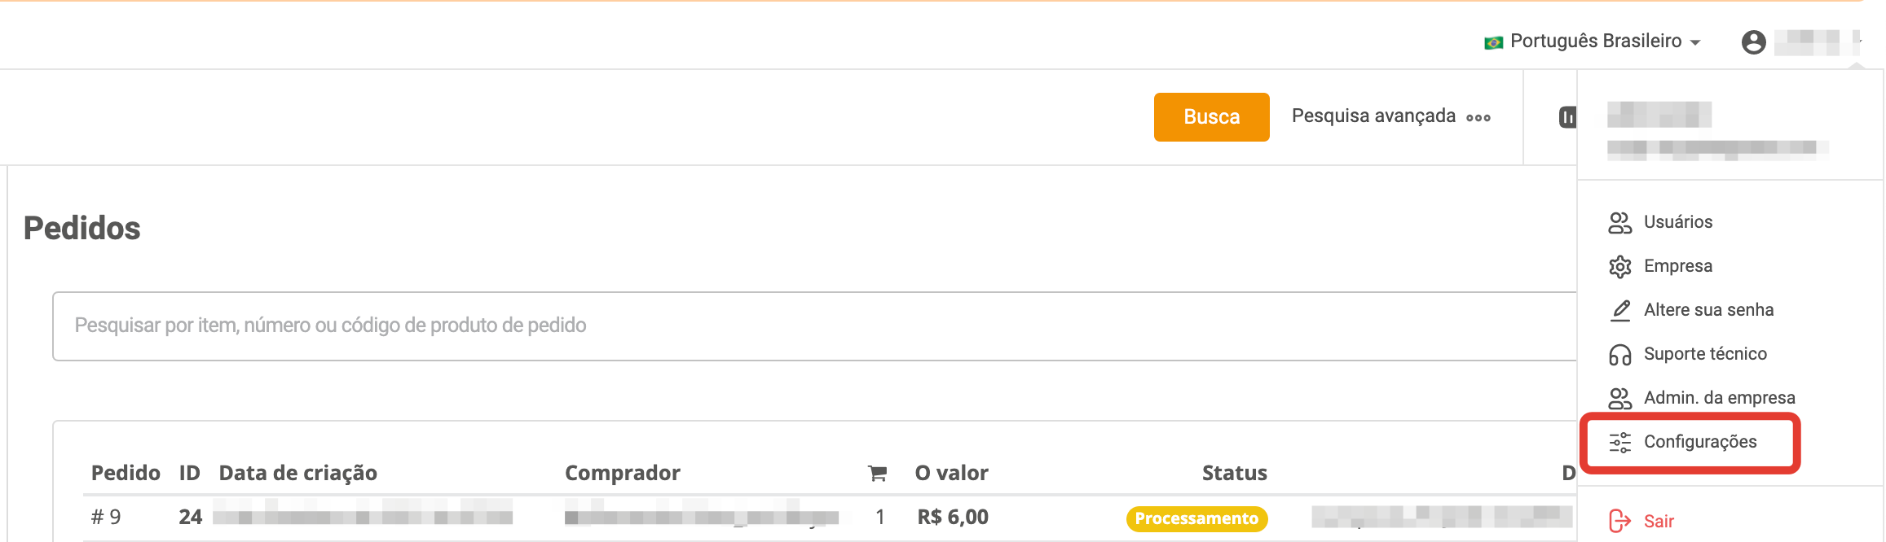Click the user account avatar icon
The width and height of the screenshot is (1886, 542).
(x=1753, y=42)
